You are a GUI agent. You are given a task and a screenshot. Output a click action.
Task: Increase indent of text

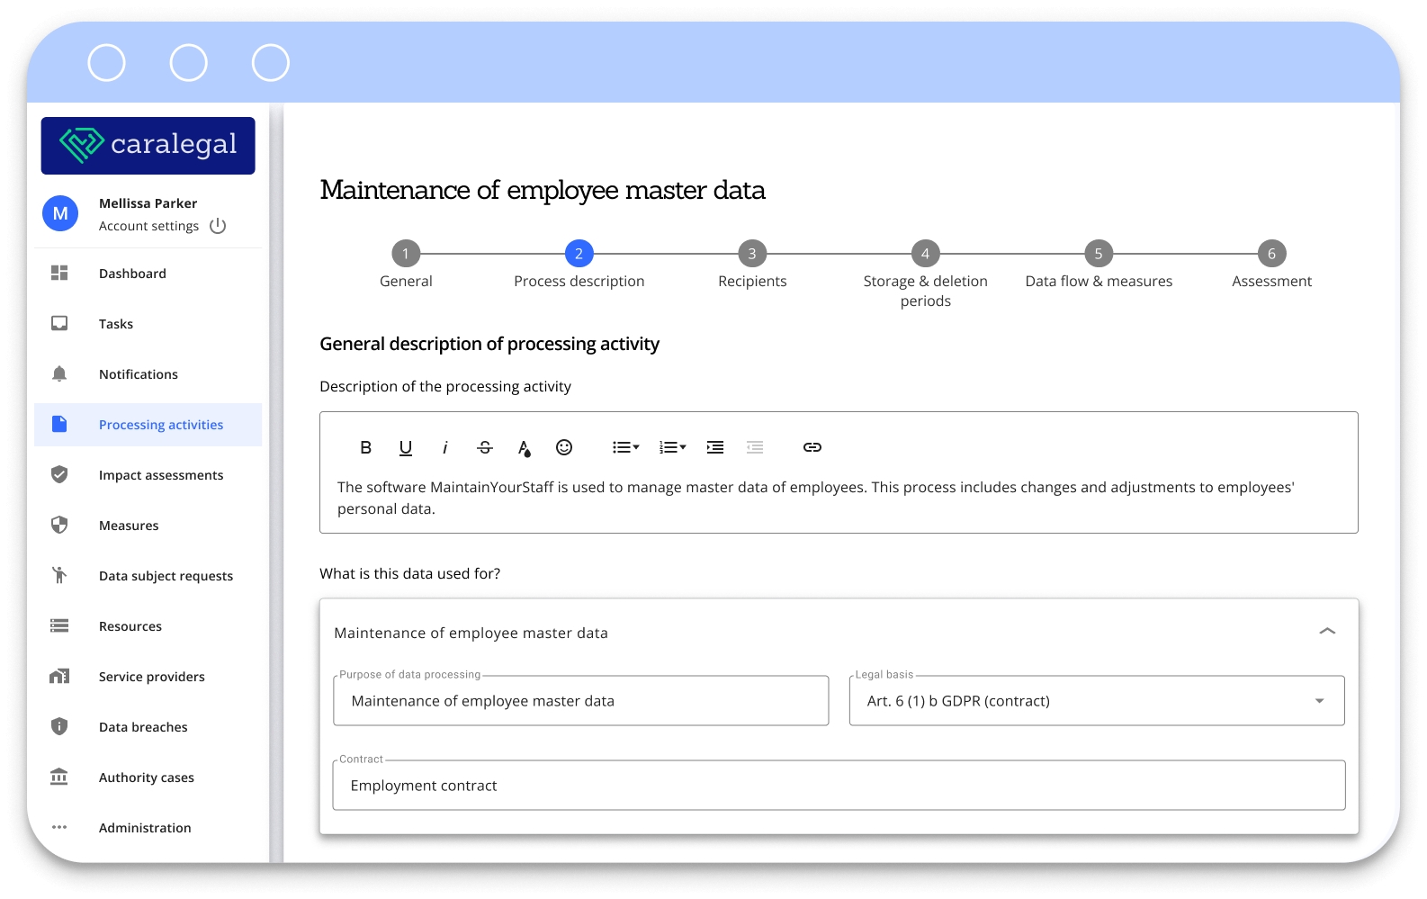[715, 447]
